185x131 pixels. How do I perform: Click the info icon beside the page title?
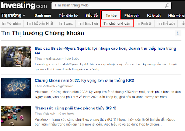[x=178, y=33]
